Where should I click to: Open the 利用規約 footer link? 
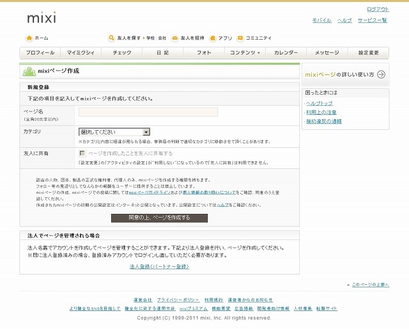coord(213,300)
